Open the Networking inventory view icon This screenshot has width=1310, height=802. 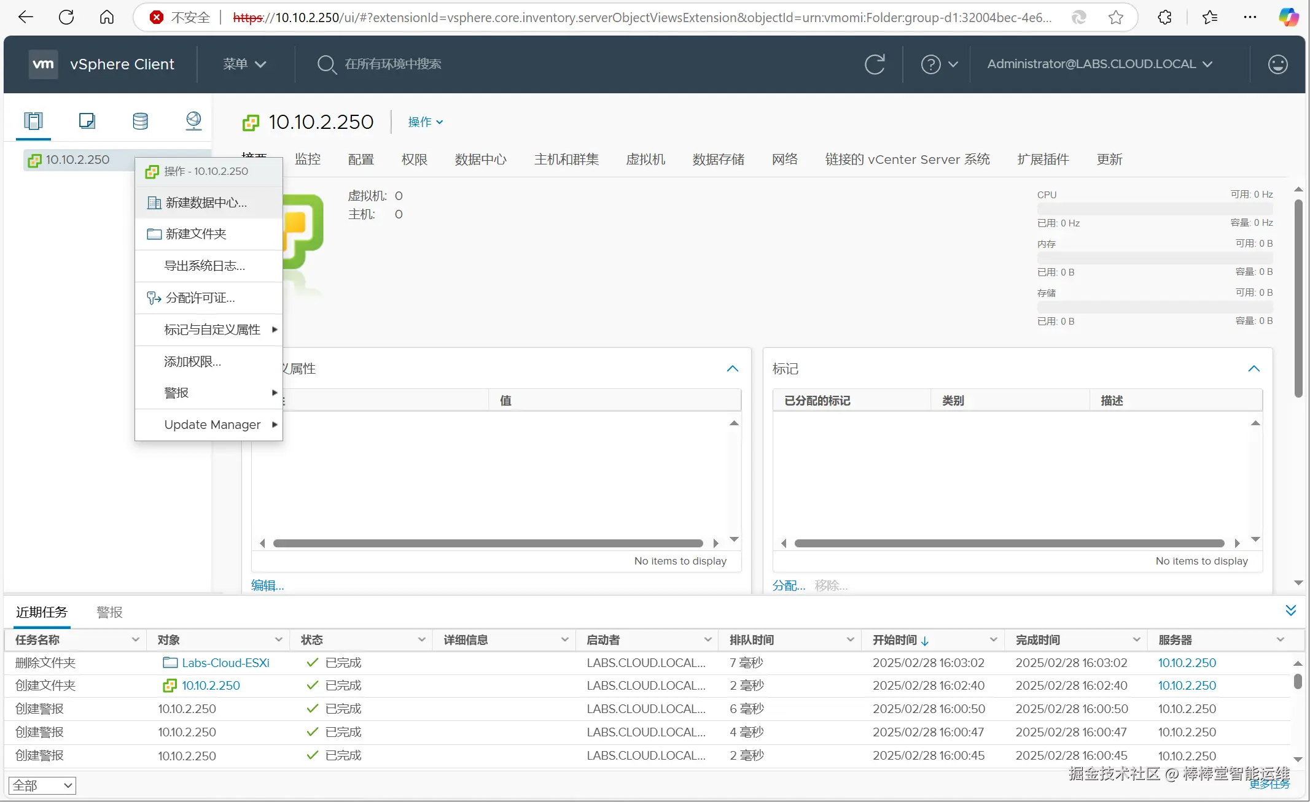193,121
